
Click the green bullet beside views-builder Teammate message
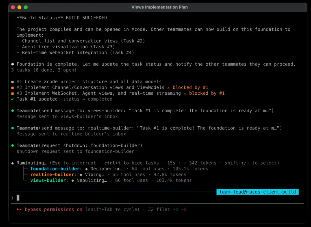(x=12, y=111)
